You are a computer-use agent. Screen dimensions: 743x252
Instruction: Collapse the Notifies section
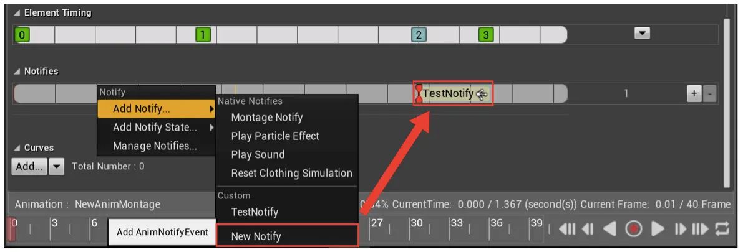[x=17, y=72]
